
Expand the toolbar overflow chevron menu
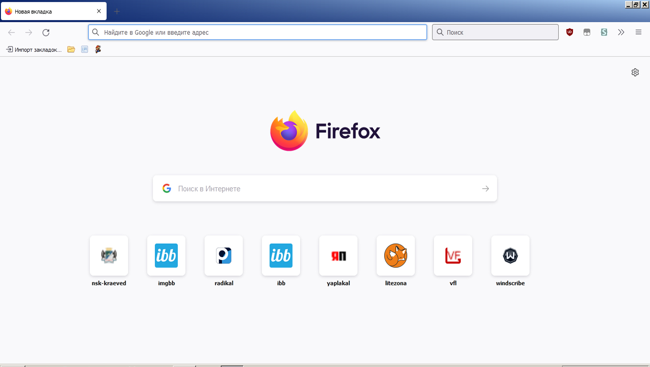(x=621, y=32)
